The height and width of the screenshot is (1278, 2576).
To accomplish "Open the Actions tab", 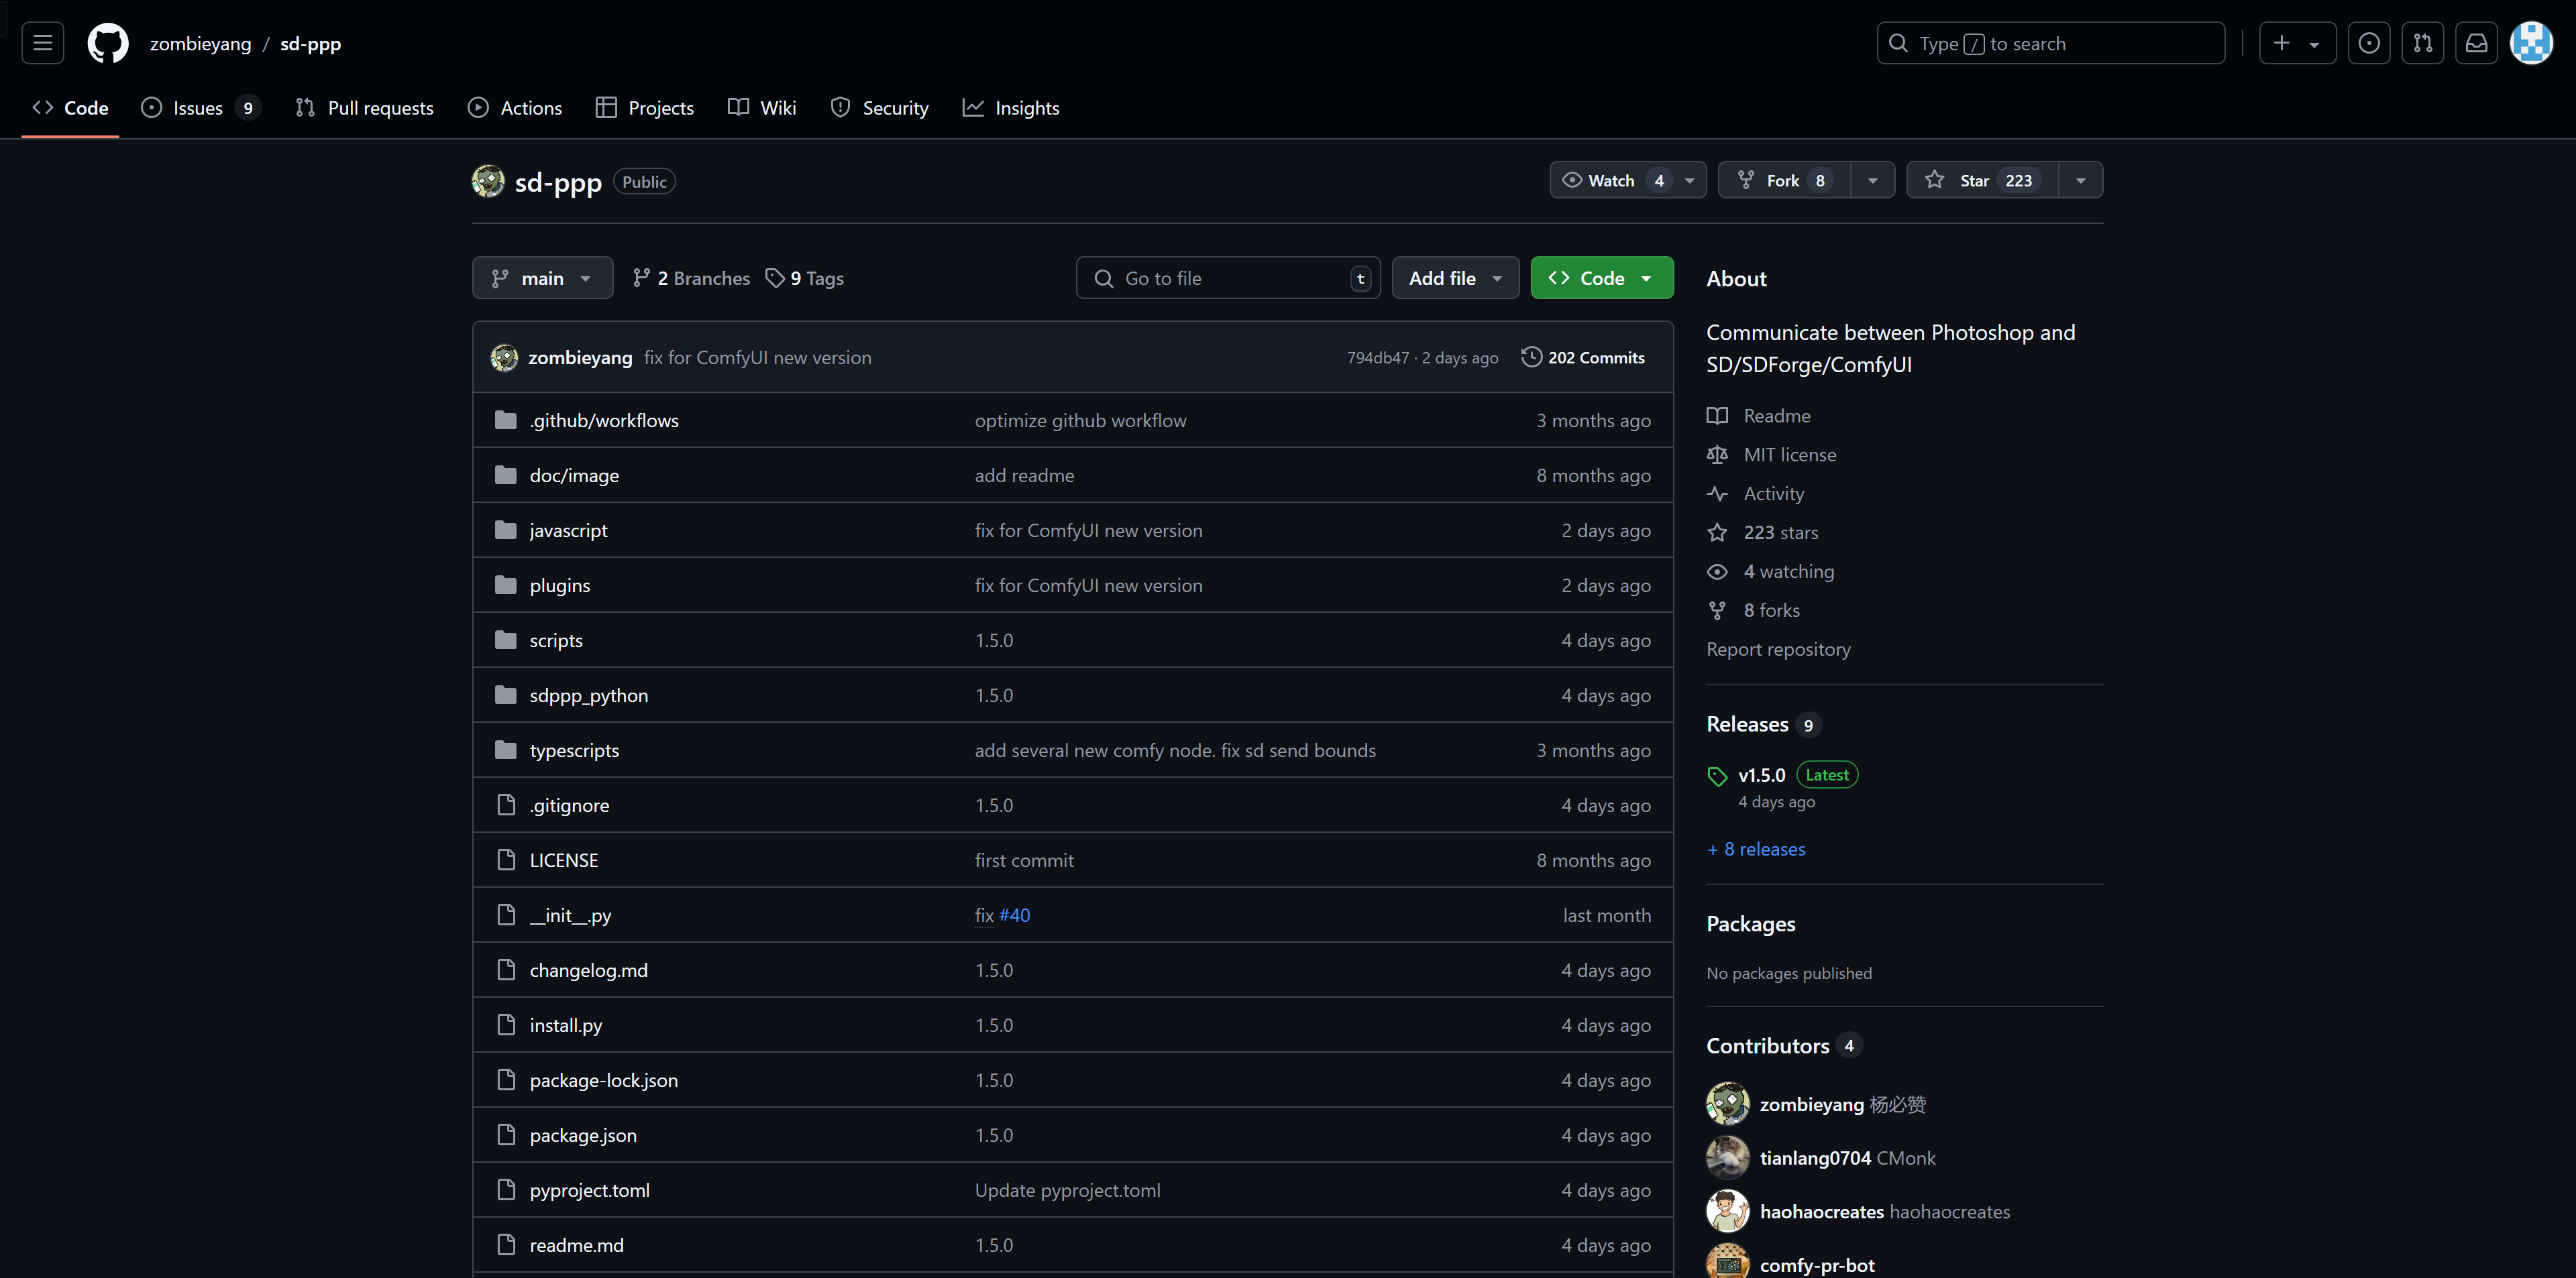I will tap(515, 108).
